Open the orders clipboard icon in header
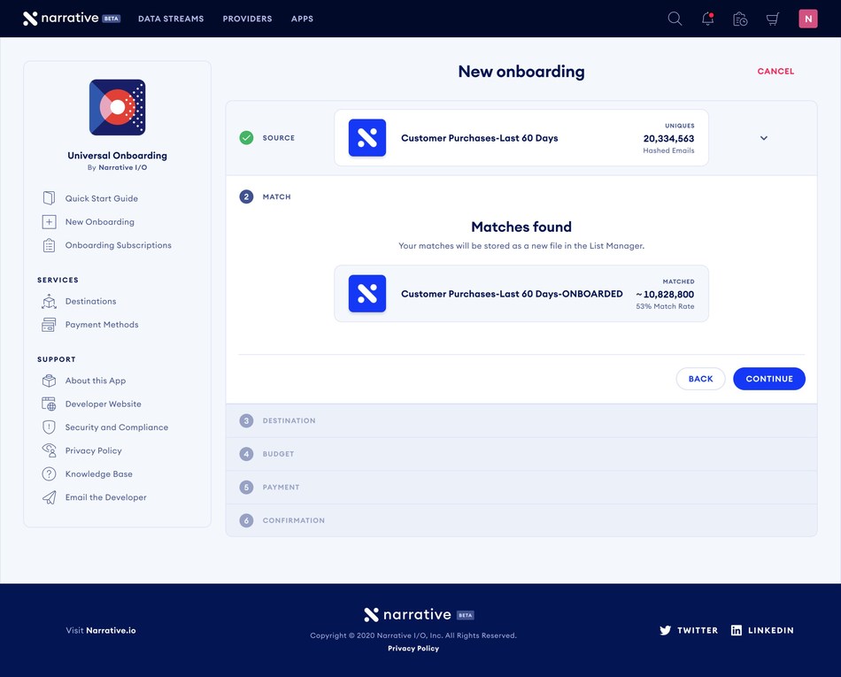 coord(740,19)
